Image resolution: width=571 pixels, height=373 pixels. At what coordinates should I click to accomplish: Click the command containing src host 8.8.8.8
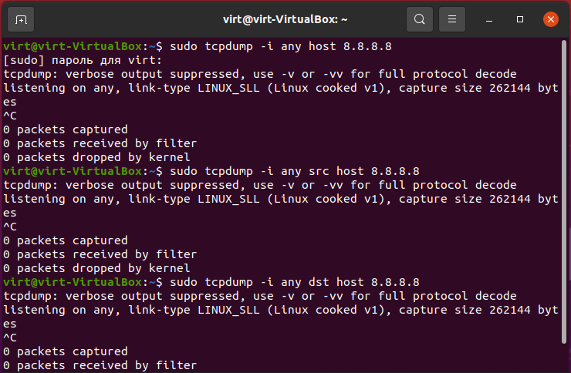click(x=295, y=171)
